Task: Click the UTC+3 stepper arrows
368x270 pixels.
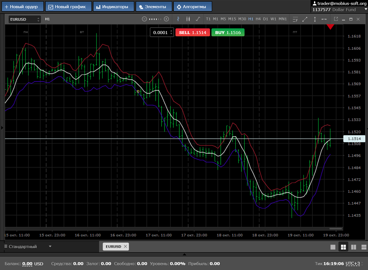Action: coord(363,264)
